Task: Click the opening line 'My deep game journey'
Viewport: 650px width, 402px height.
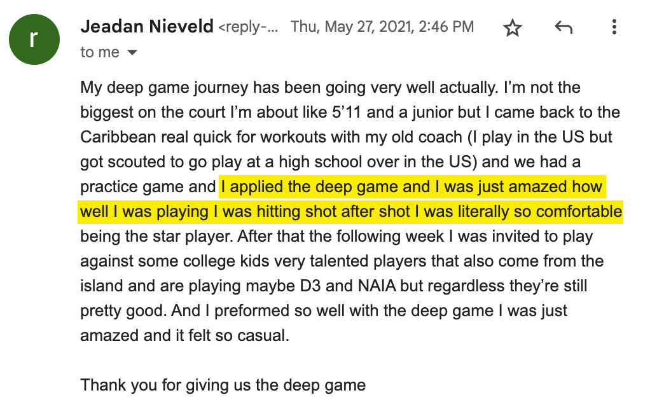Action: 159,87
